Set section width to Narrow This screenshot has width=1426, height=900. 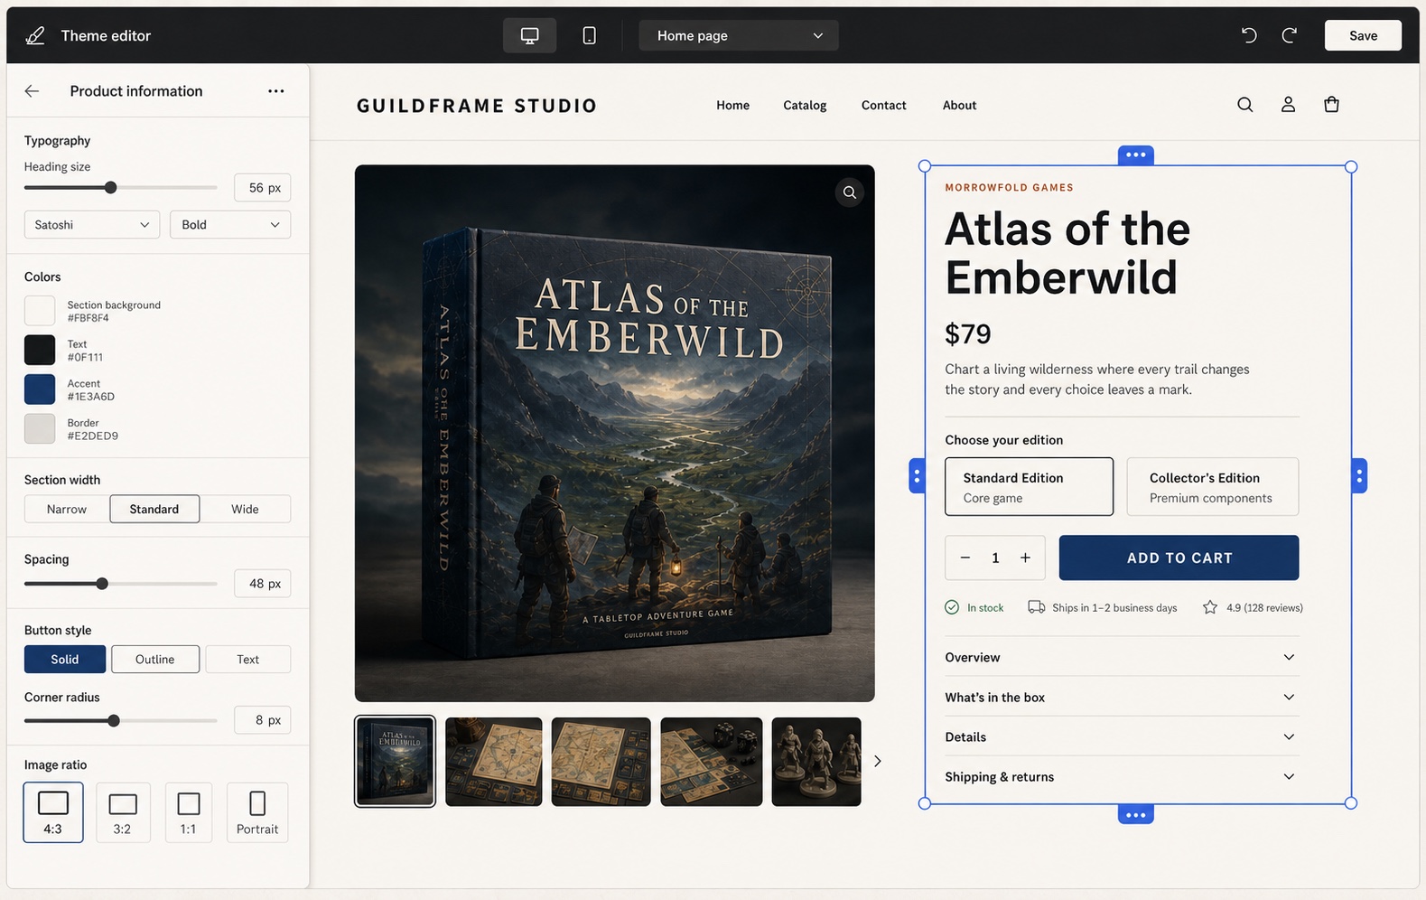click(x=67, y=509)
